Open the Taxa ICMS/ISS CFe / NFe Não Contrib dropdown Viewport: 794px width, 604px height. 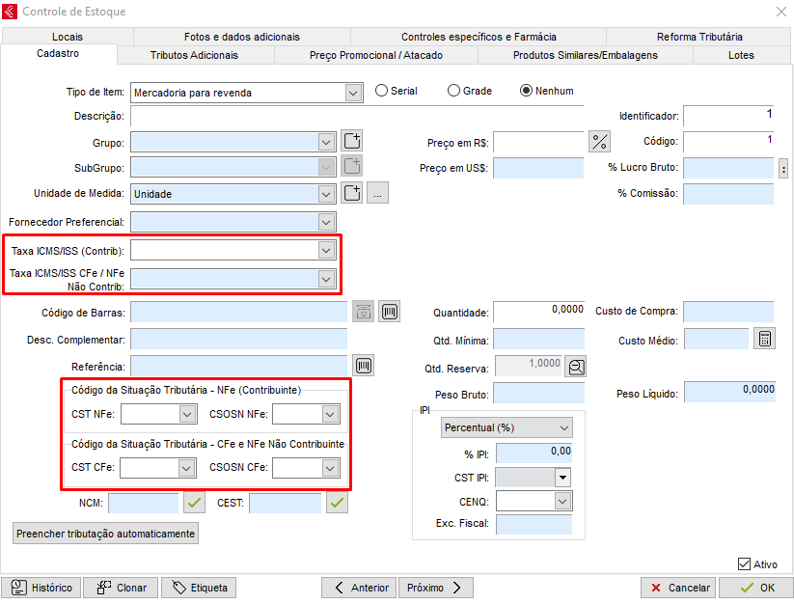[x=326, y=279]
